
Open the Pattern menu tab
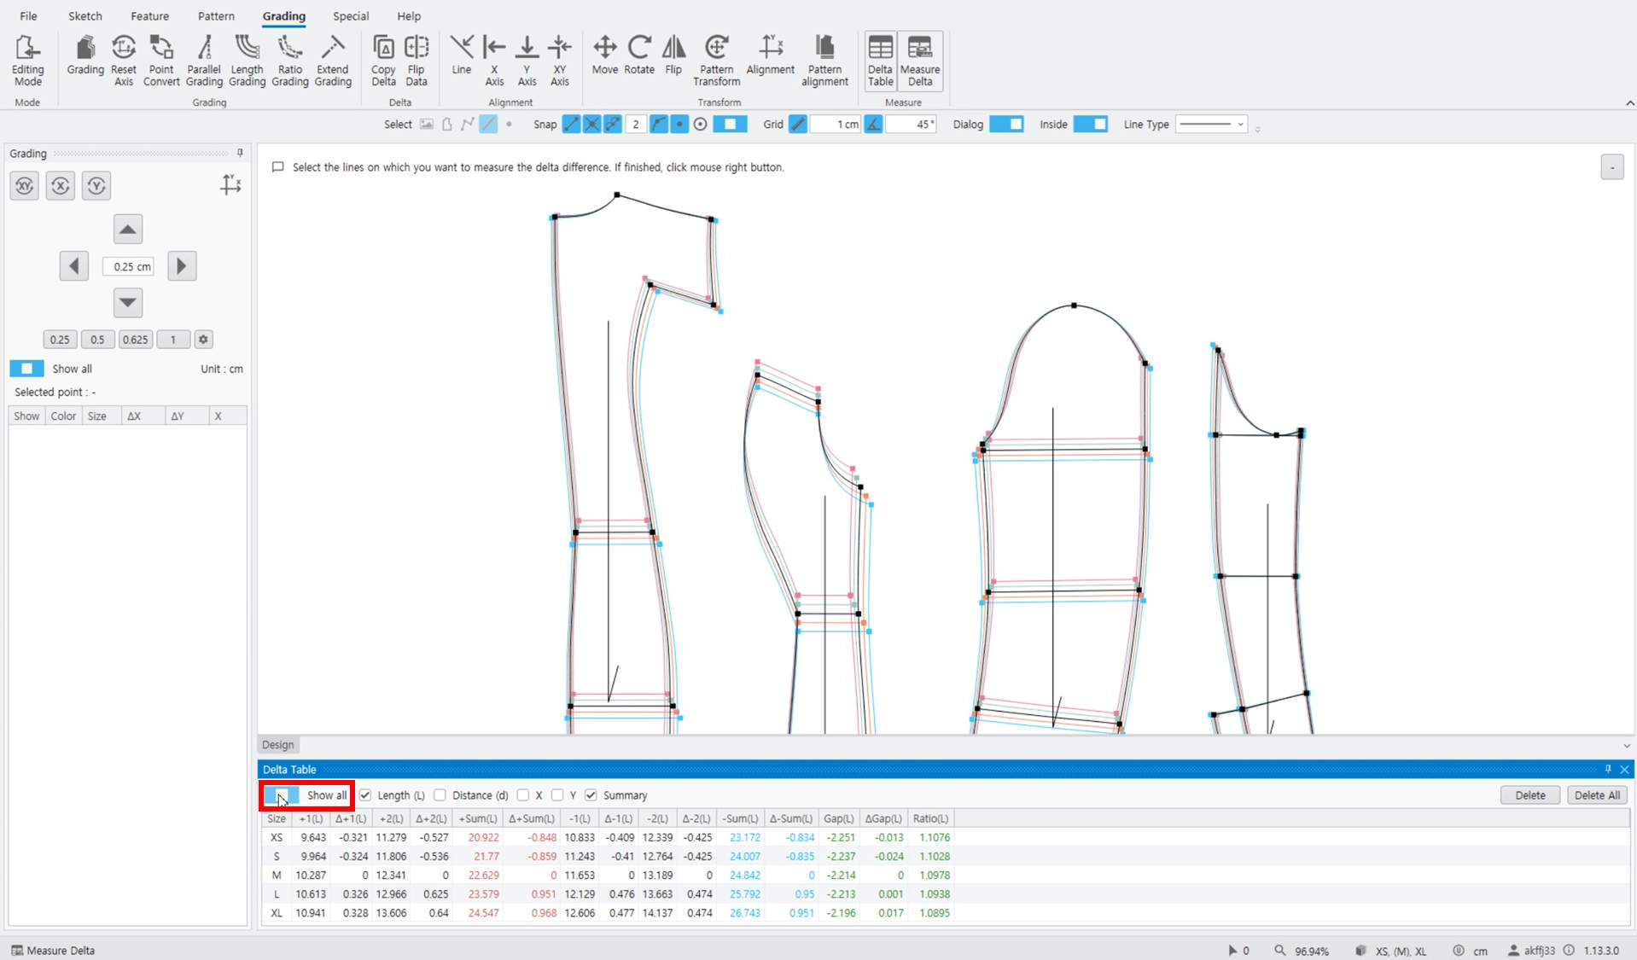pos(216,16)
